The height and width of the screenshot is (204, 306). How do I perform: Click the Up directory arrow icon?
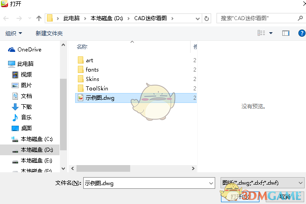[x=39, y=18]
